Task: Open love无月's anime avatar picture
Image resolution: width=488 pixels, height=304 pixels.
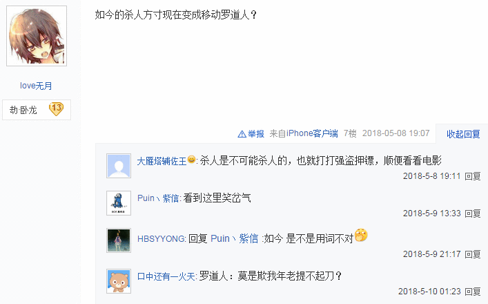Action: tap(37, 36)
